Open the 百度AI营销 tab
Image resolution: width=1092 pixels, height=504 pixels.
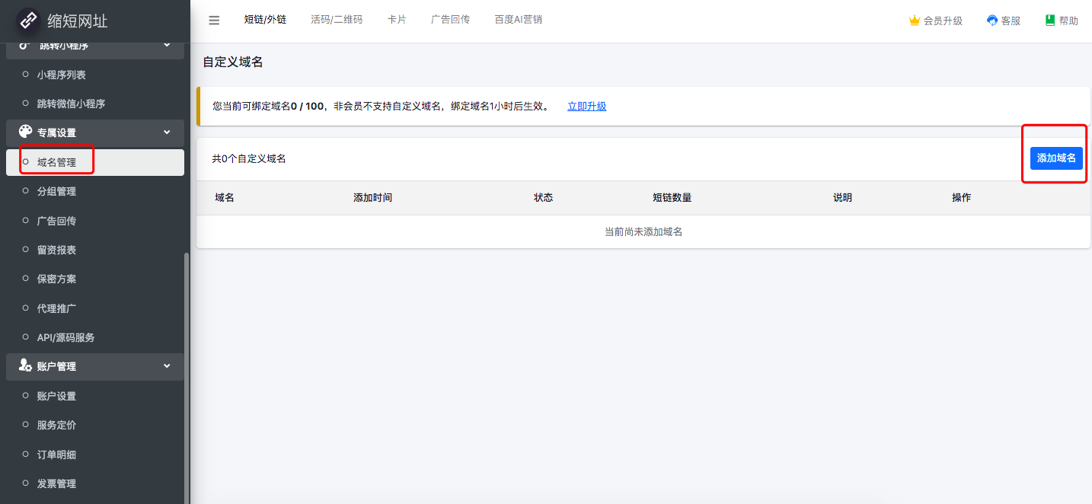coord(518,20)
